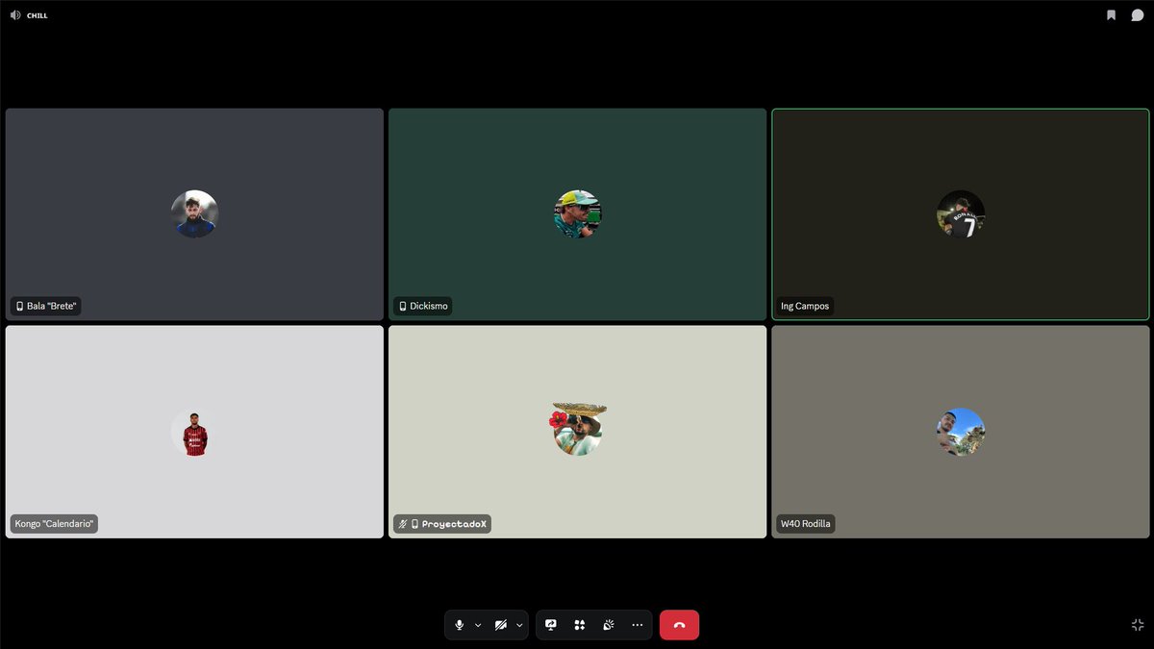Click the W40 Rodilla name label

pos(806,524)
